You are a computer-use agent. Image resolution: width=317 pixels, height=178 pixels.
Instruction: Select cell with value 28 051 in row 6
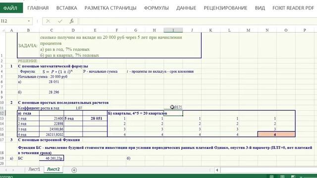pyautogui.click(x=52, y=82)
